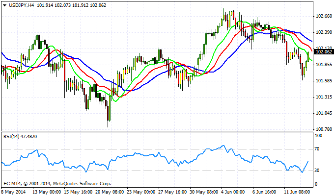
Task: Click the current price label 102.062
Action: coord(324,52)
